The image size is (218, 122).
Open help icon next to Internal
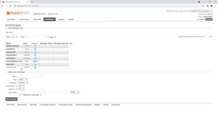pos(16,89)
